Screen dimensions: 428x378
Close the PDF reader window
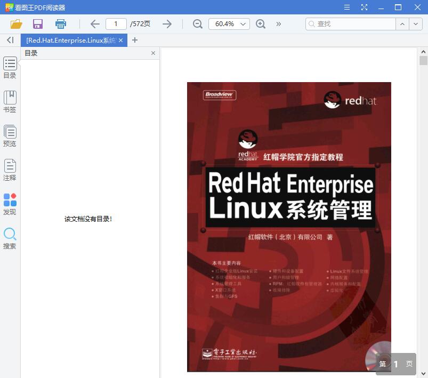coord(417,7)
